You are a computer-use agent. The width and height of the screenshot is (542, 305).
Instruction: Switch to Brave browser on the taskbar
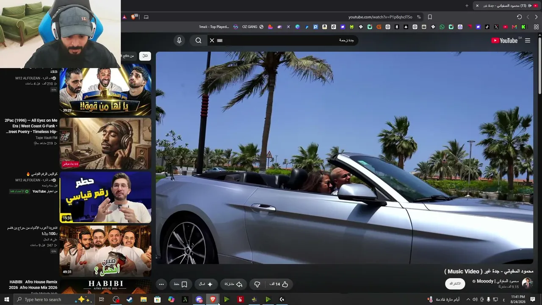(x=213, y=299)
